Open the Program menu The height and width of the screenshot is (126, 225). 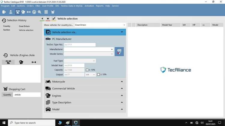5,6
